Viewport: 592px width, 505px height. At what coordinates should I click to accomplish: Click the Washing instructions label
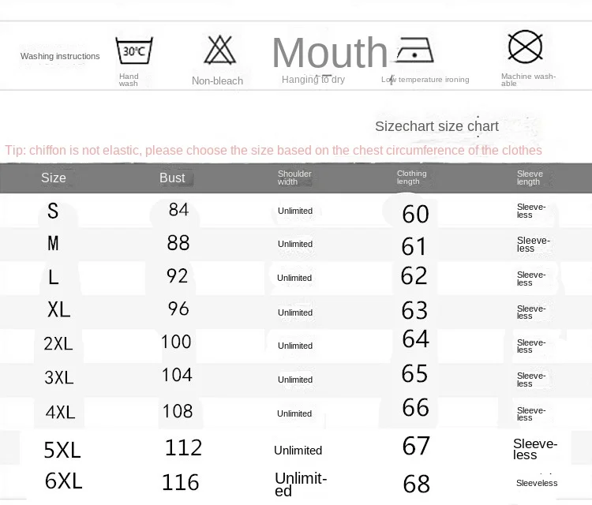click(60, 56)
